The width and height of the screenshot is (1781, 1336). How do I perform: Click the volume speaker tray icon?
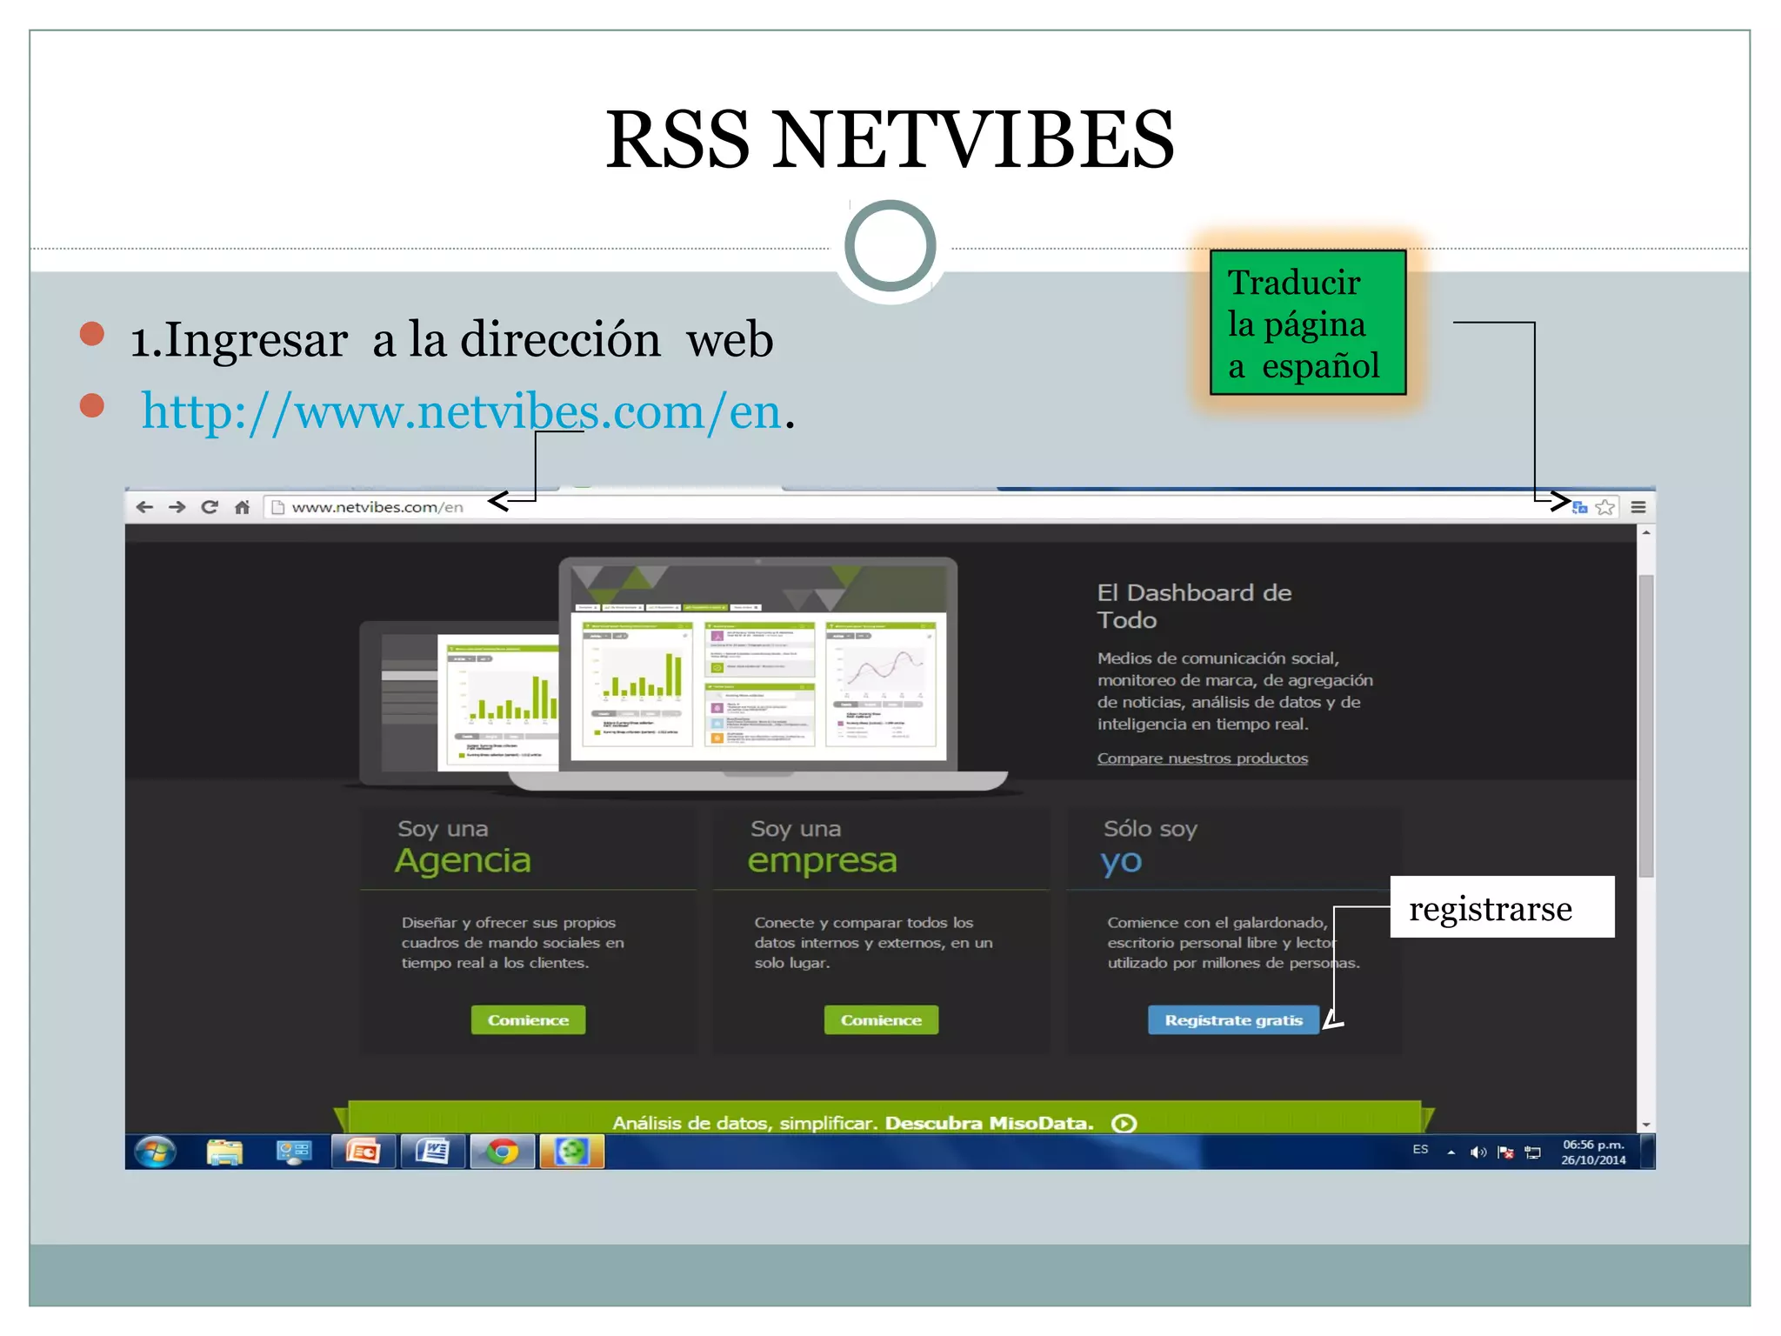tap(1478, 1152)
